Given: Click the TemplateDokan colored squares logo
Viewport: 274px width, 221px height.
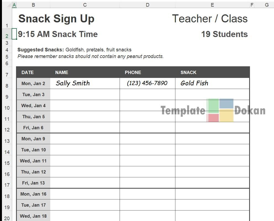Looking at the screenshot, I should (x=220, y=110).
